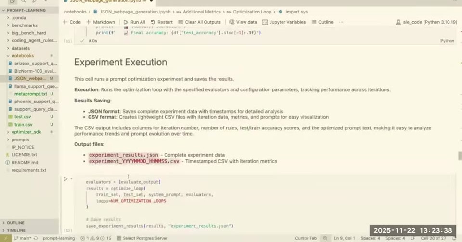Open llama_support_que notebook file
The height and width of the screenshot is (242, 462).
point(29,86)
